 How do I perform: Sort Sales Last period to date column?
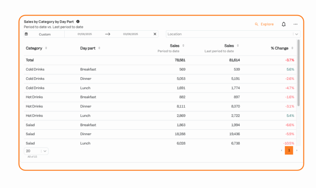[238, 46]
